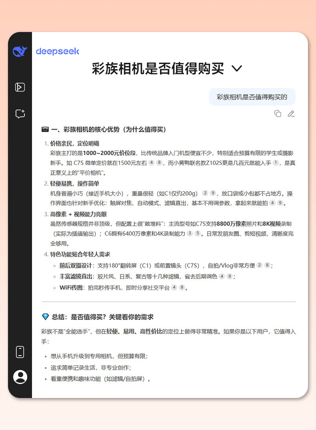Open the mobile app download phone icon
Screen dimensions: 316x430
[x=20, y=352]
